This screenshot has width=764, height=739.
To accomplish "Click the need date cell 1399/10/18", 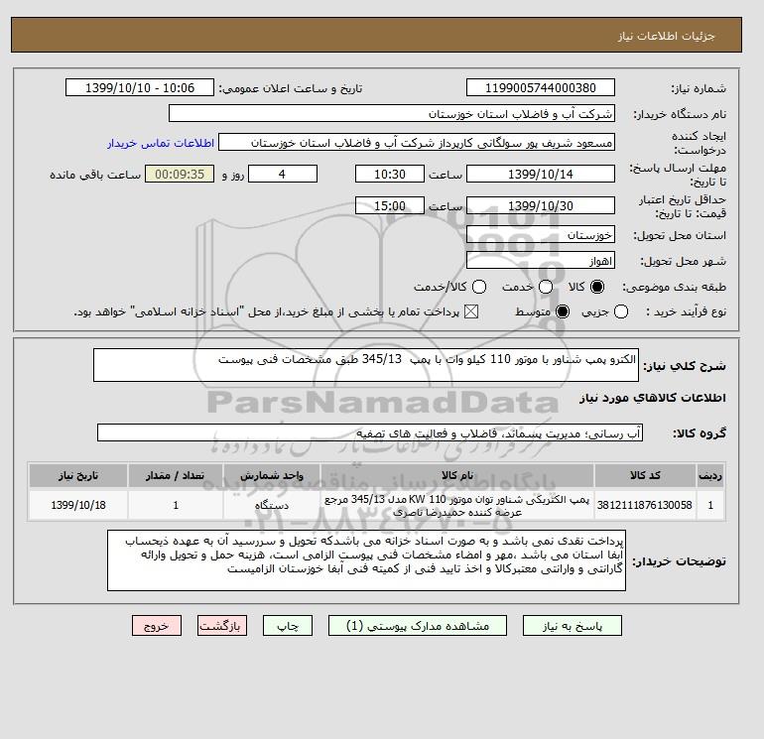I will click(x=78, y=505).
